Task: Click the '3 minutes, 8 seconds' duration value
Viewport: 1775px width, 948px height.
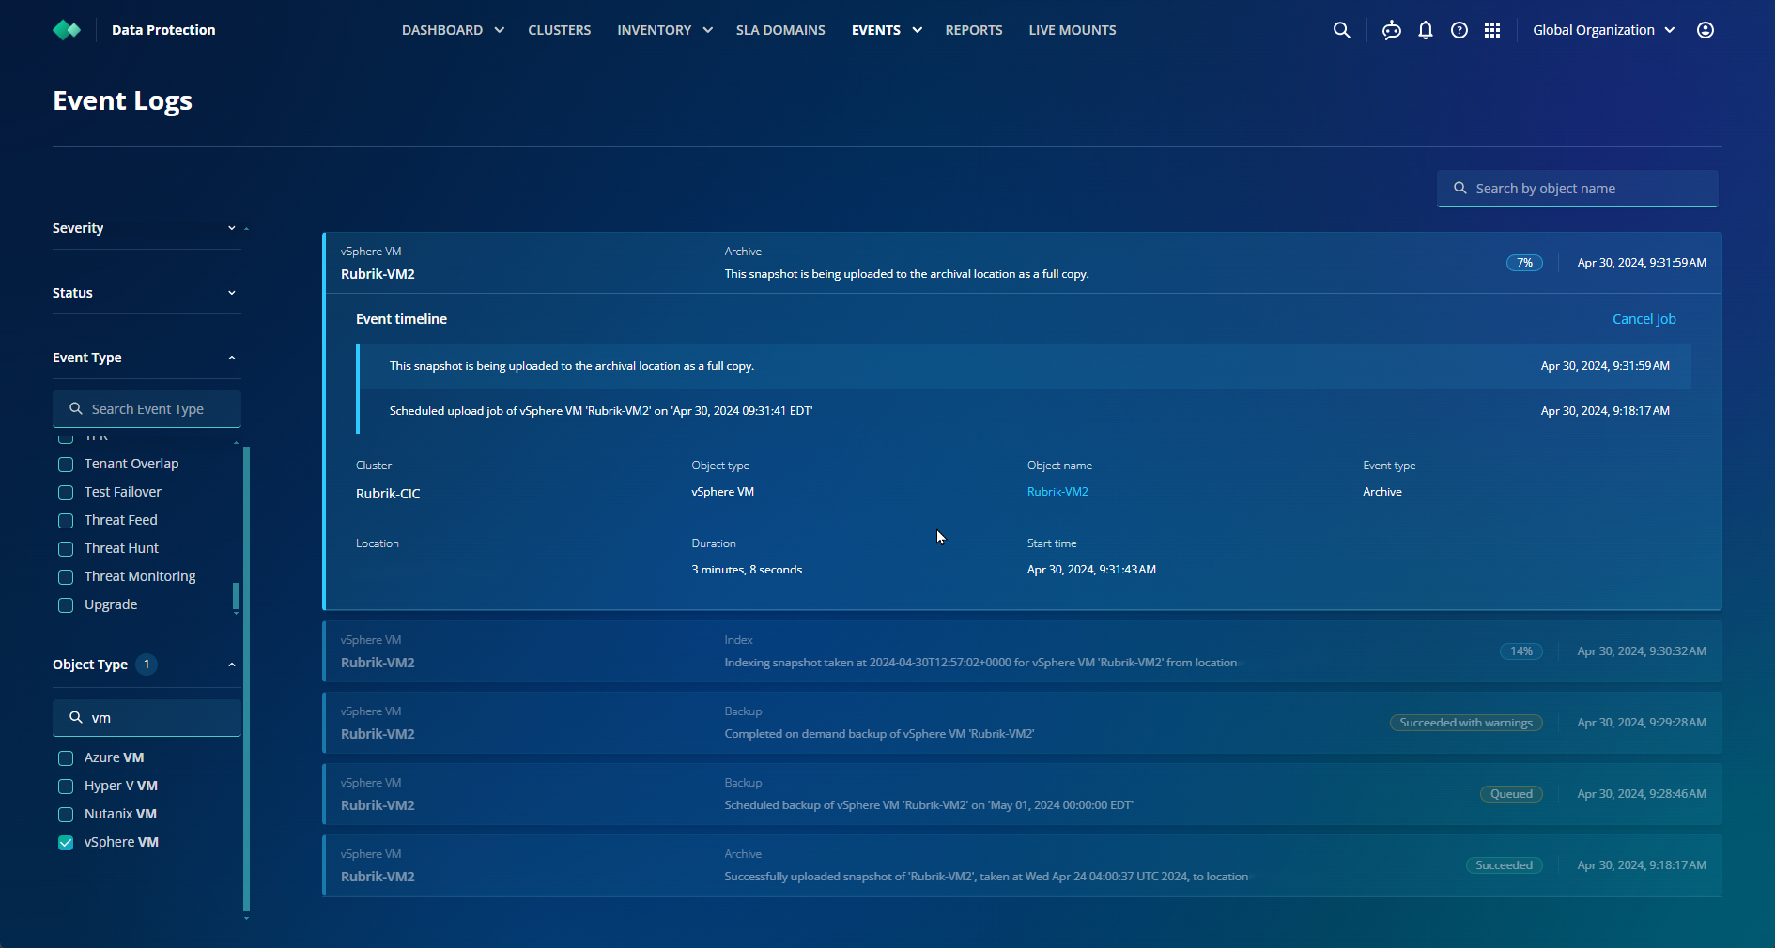Action: point(747,570)
